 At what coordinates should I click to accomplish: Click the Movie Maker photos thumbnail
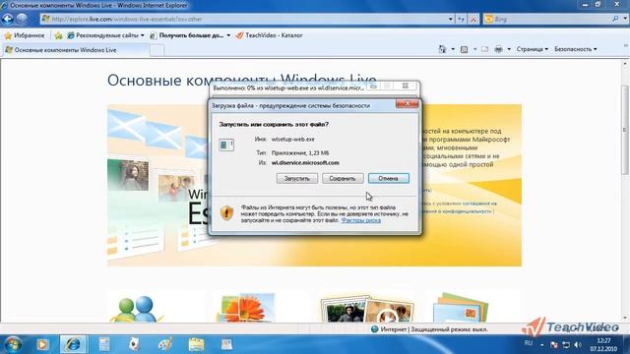pos(366,308)
